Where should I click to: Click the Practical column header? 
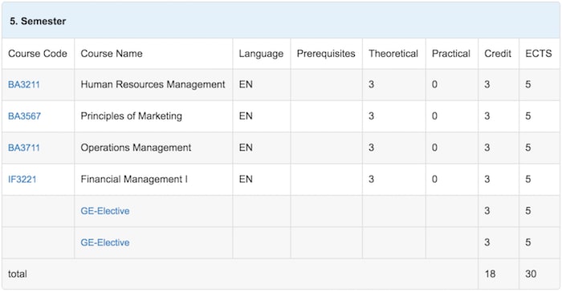click(x=451, y=54)
